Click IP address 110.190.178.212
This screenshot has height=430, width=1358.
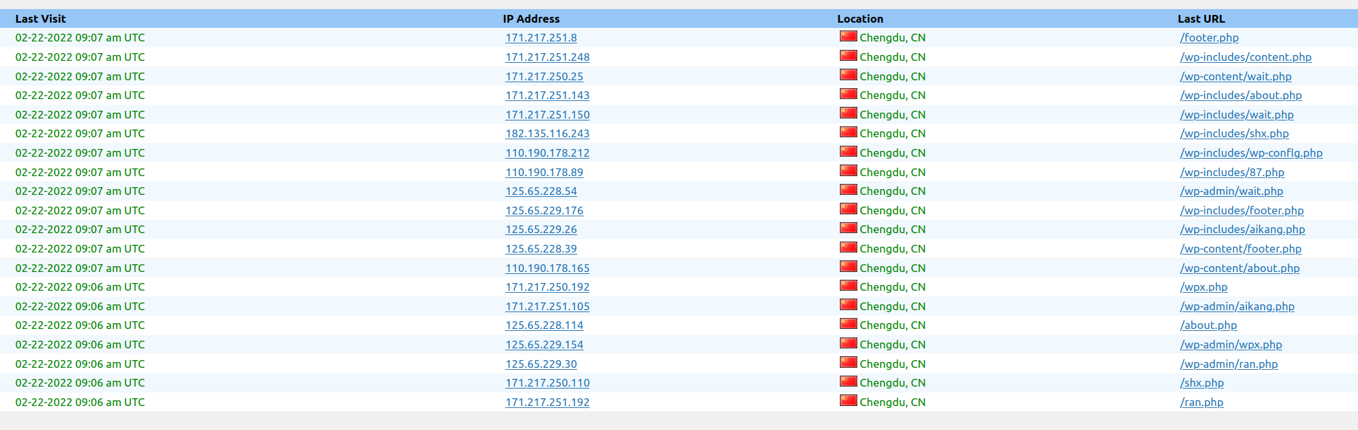547,153
